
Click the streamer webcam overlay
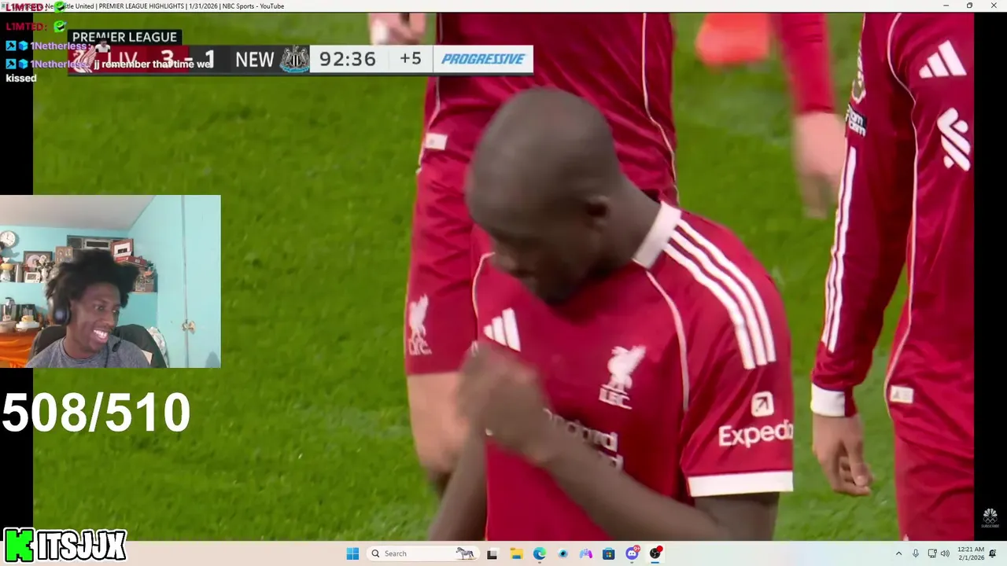[x=110, y=281]
